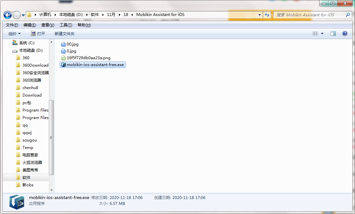Click the 大小: 6.57 MB text

tap(112, 204)
